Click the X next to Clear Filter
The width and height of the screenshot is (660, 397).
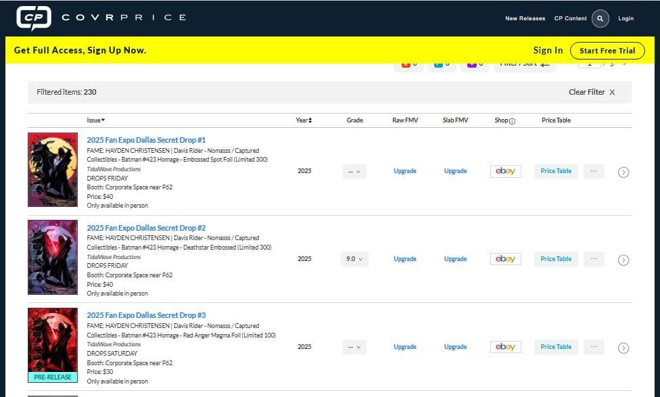pyautogui.click(x=612, y=93)
